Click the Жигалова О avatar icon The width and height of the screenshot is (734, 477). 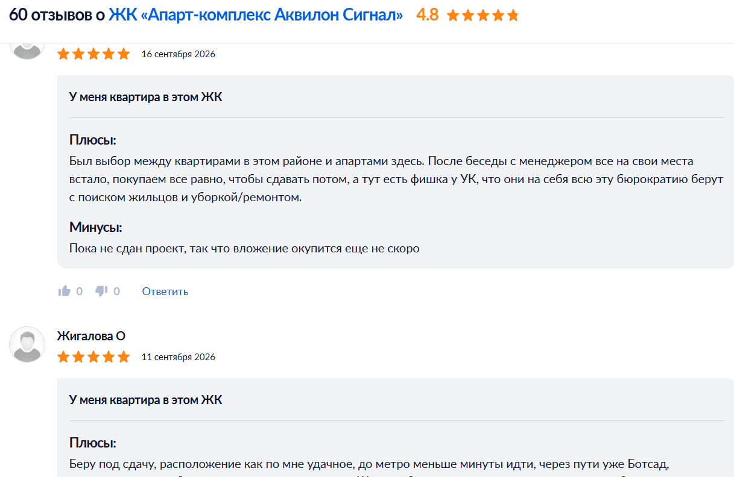27,344
